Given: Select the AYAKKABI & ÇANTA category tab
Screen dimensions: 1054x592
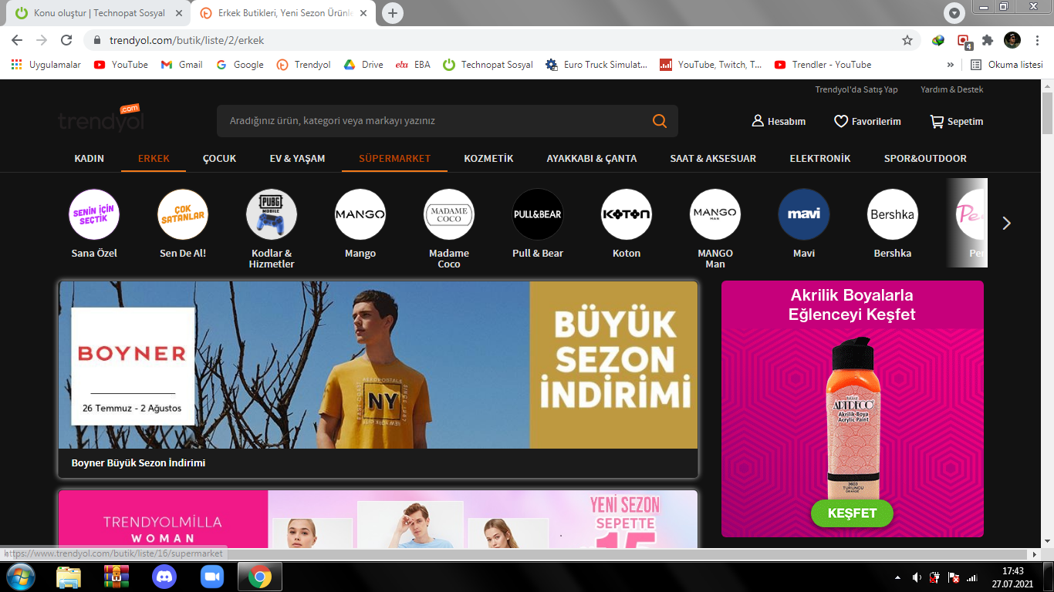Looking at the screenshot, I should 592,158.
